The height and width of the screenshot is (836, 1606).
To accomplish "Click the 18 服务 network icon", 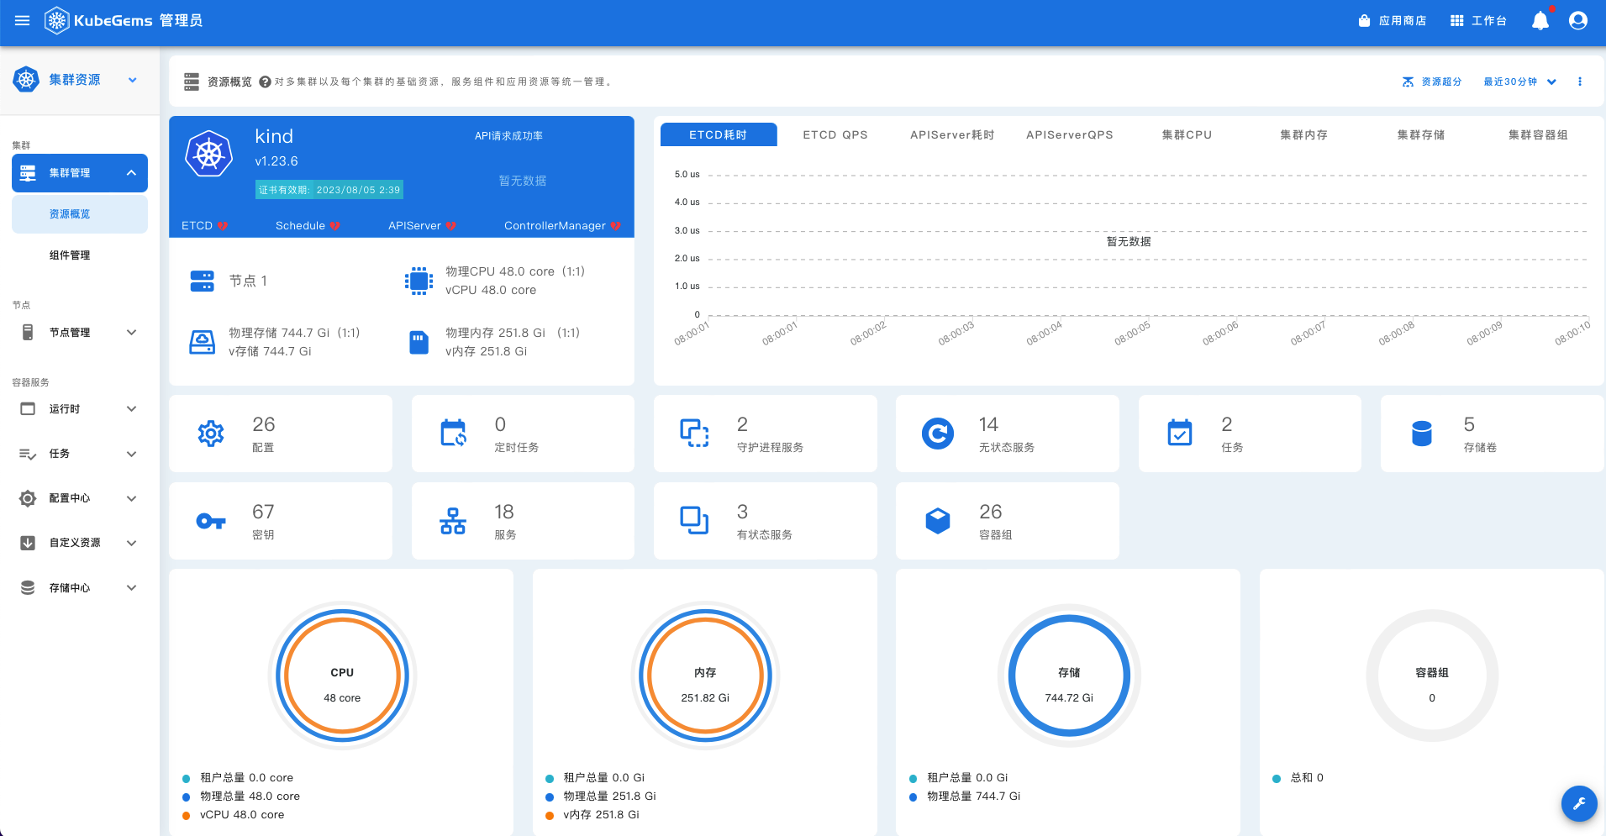I will coord(453,521).
